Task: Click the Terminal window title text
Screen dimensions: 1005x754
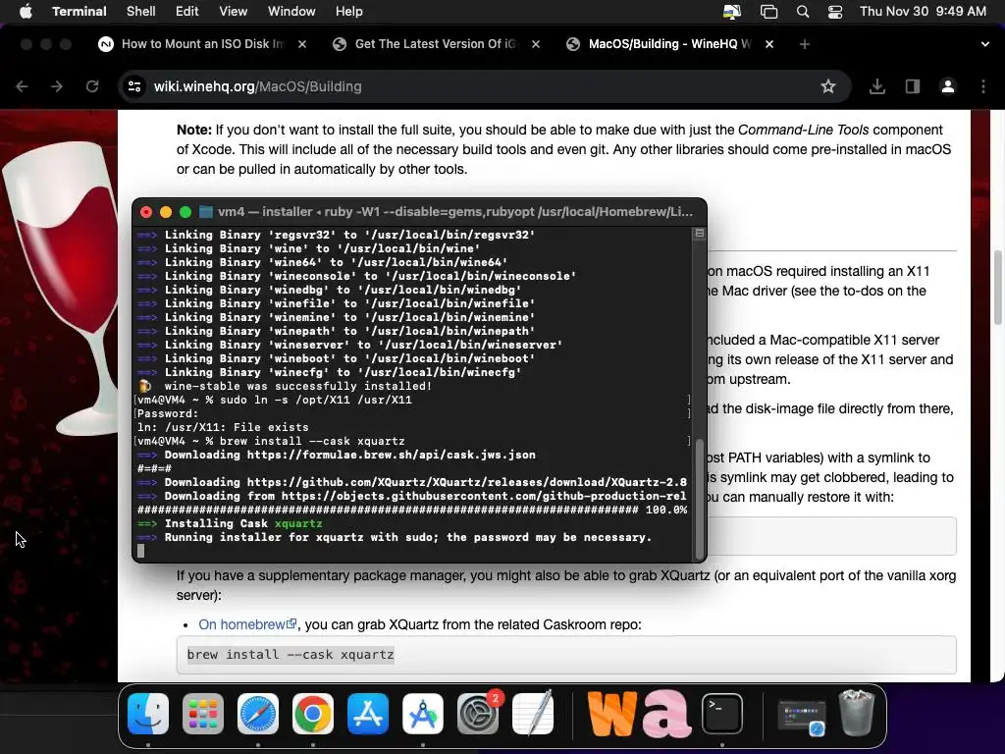Action: (455, 212)
